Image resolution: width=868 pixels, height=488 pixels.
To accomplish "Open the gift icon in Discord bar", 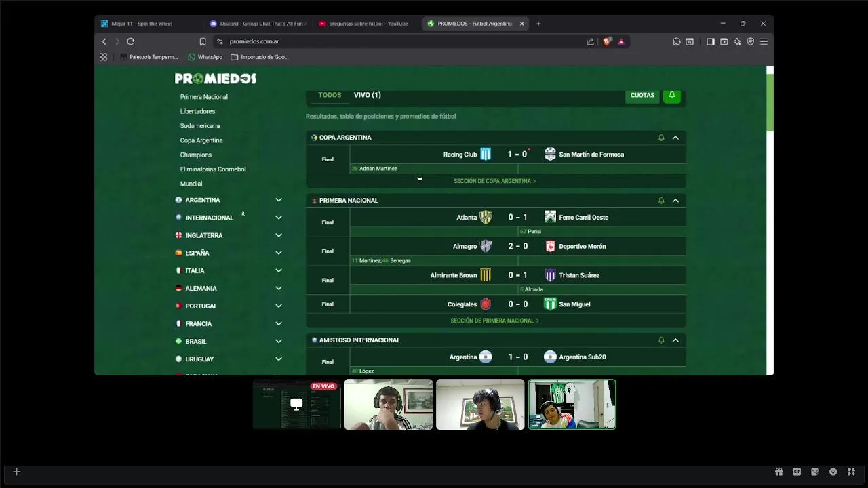I will tap(779, 472).
